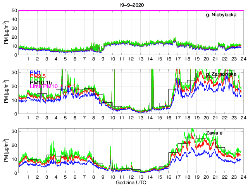Image resolution: width=248 pixels, height=186 pixels.
Task: Click the blue PM1 legend entry
Action: 35,72
